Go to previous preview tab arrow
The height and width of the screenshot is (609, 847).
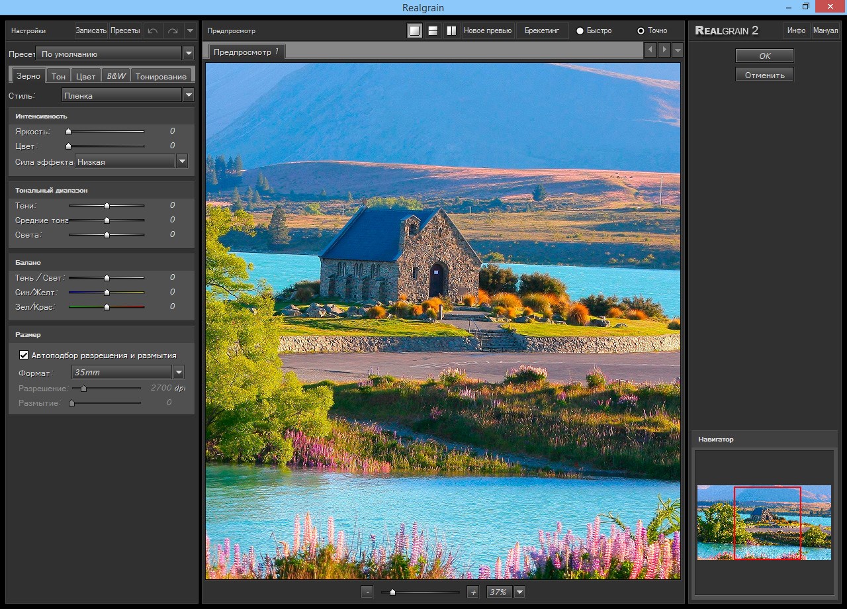click(650, 50)
